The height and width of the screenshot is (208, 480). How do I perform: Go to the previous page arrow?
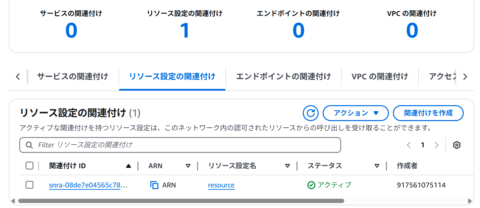click(409, 145)
